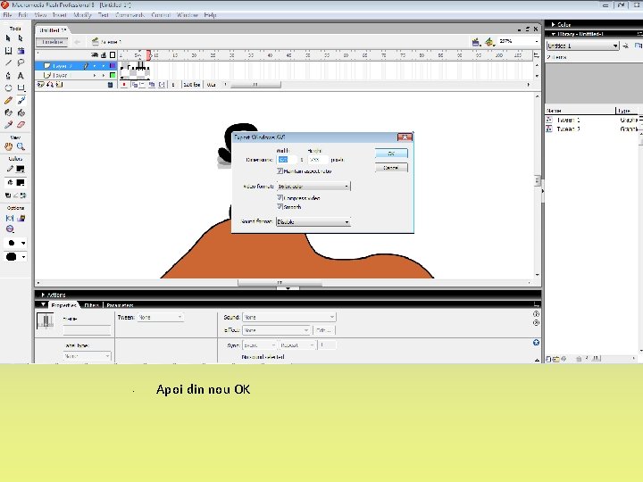Click the Edit Scene icon
643x482 pixels.
[x=476, y=42]
